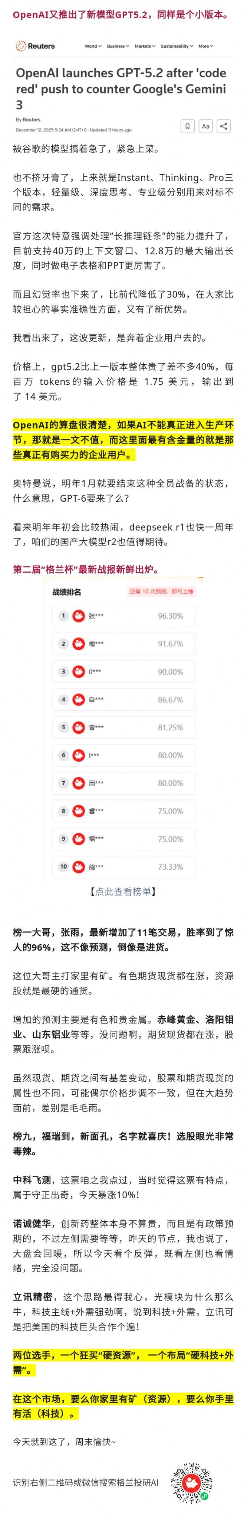Click the 还需10次预测 即可上榜 badge

[161, 592]
